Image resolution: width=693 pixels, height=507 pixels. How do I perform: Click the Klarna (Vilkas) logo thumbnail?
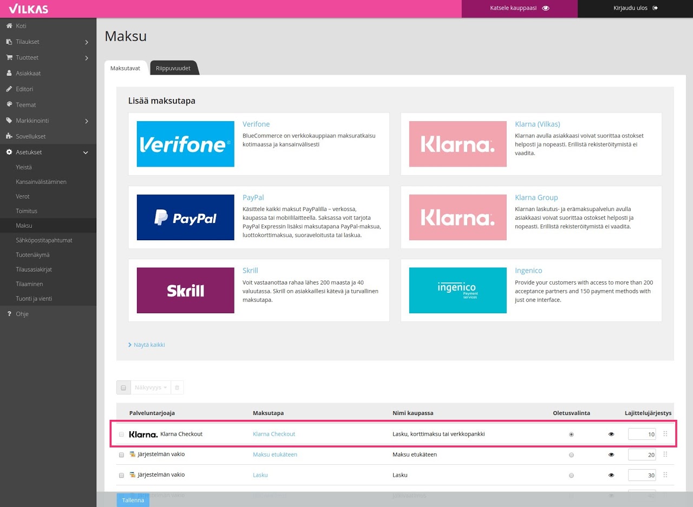point(457,144)
